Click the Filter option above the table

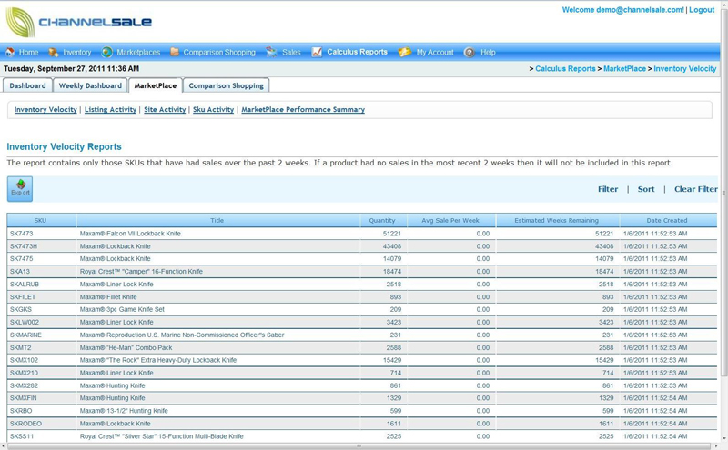pos(608,189)
